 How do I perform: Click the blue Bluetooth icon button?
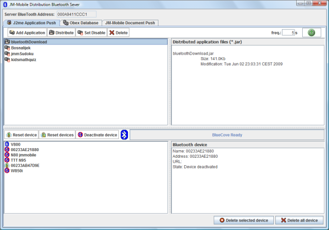[x=124, y=135]
